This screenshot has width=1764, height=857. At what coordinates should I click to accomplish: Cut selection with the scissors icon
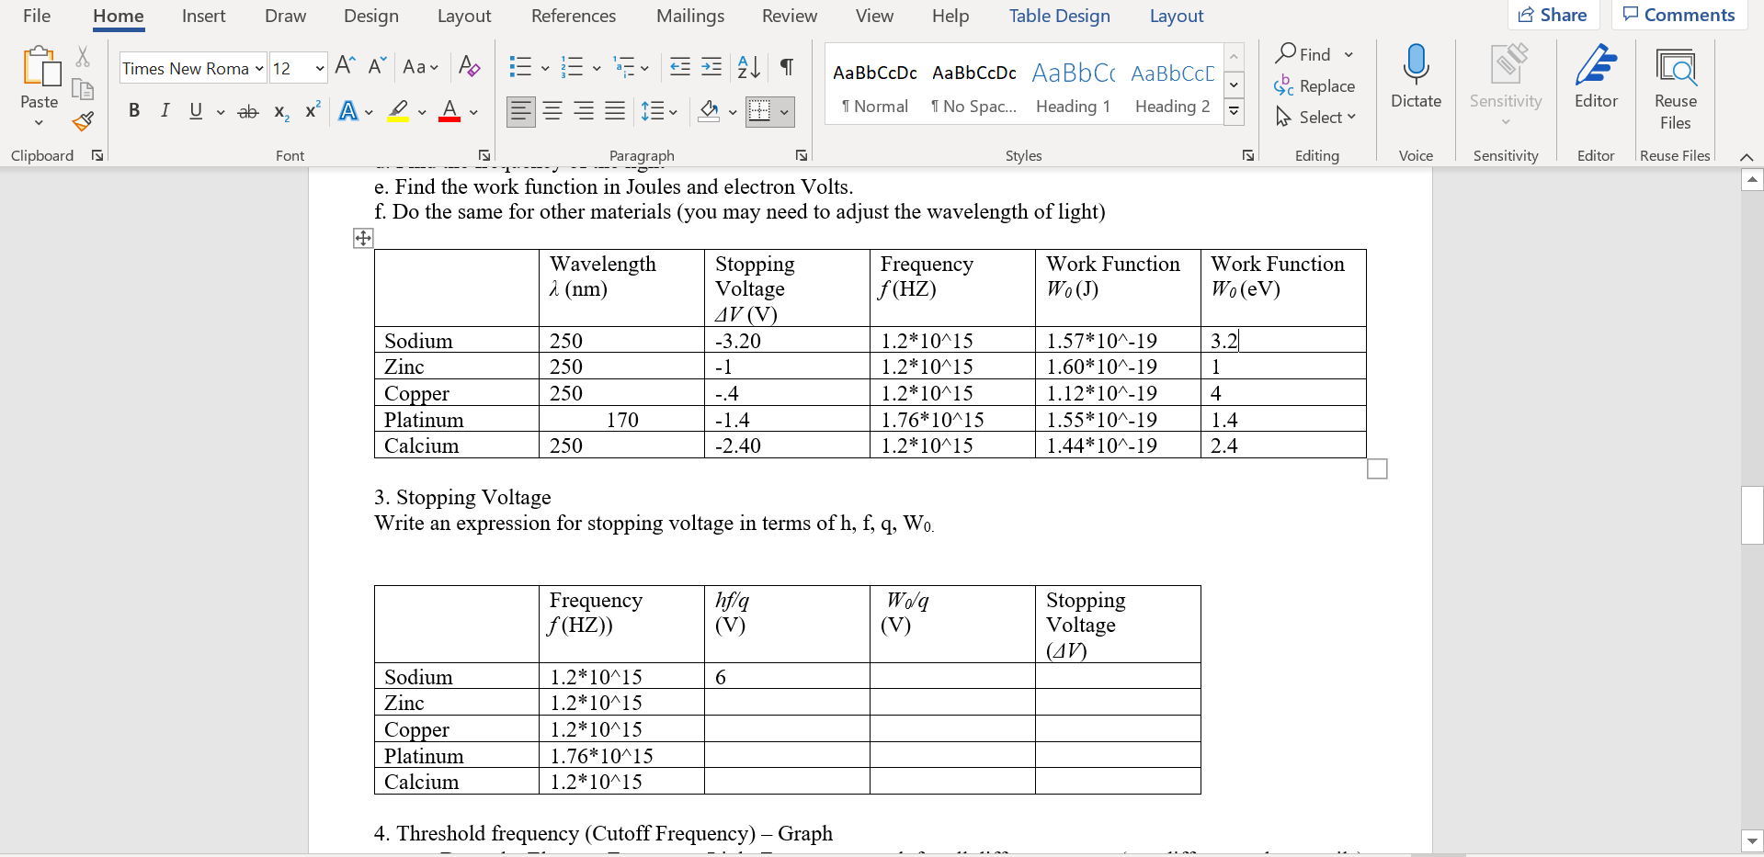coord(83,57)
